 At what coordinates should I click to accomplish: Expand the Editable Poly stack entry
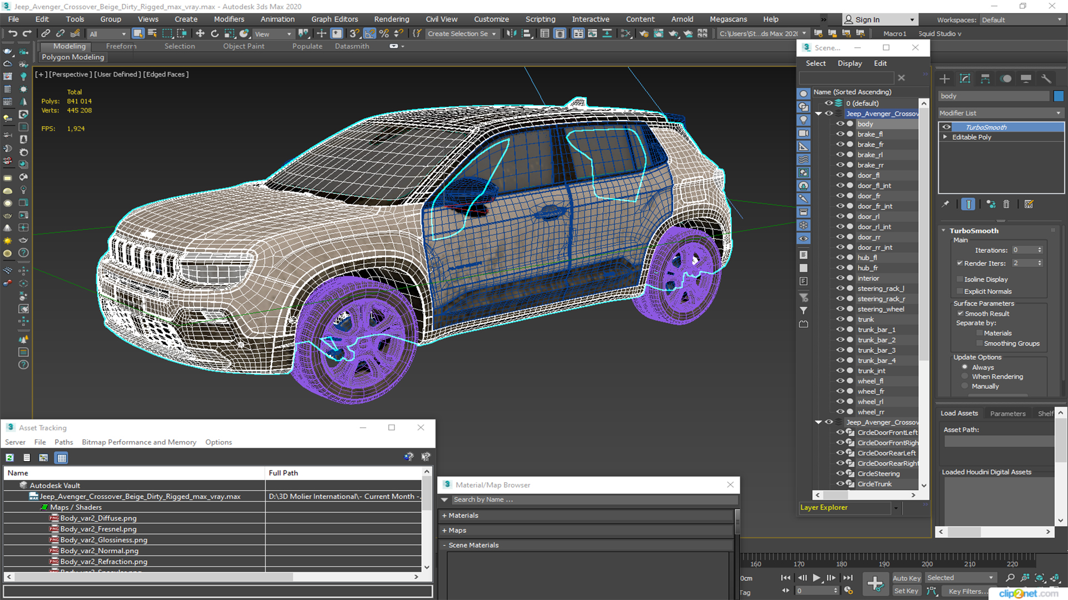point(945,137)
